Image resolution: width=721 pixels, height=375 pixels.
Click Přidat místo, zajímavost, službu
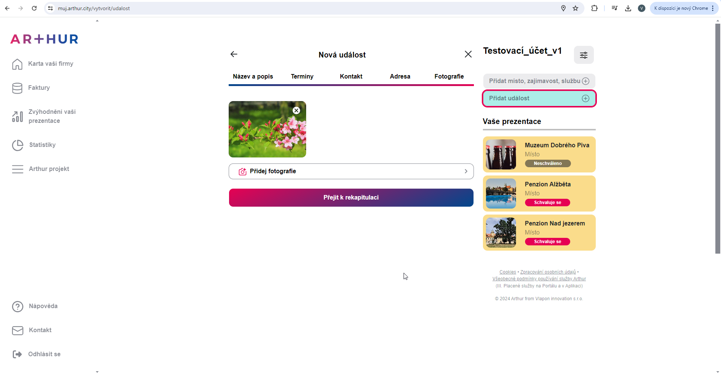coord(539,81)
